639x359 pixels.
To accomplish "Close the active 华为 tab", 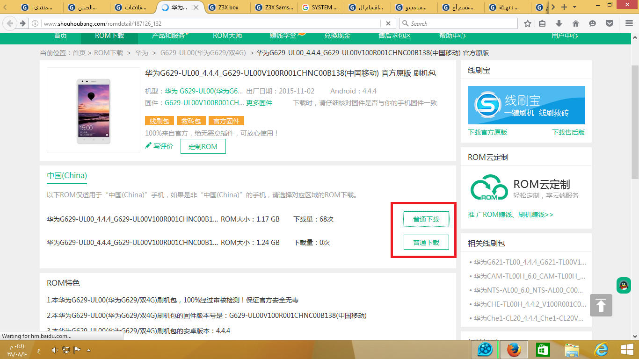I will tap(196, 7).
